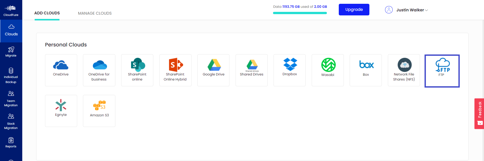The image size is (484, 161).
Task: Add Network File Shares (NFS)
Action: (x=404, y=70)
